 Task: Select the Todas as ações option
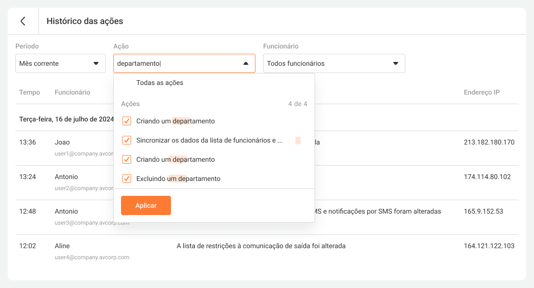(x=160, y=83)
